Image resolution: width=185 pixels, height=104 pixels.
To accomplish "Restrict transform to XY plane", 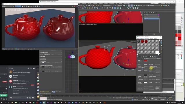I will [115, 8].
